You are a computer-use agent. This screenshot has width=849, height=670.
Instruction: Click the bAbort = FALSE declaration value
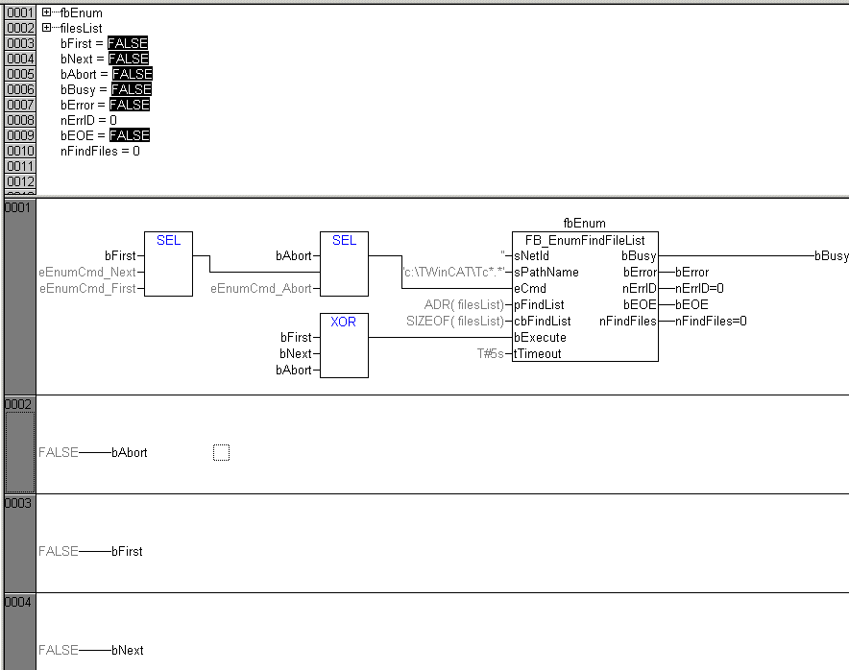[x=133, y=74]
